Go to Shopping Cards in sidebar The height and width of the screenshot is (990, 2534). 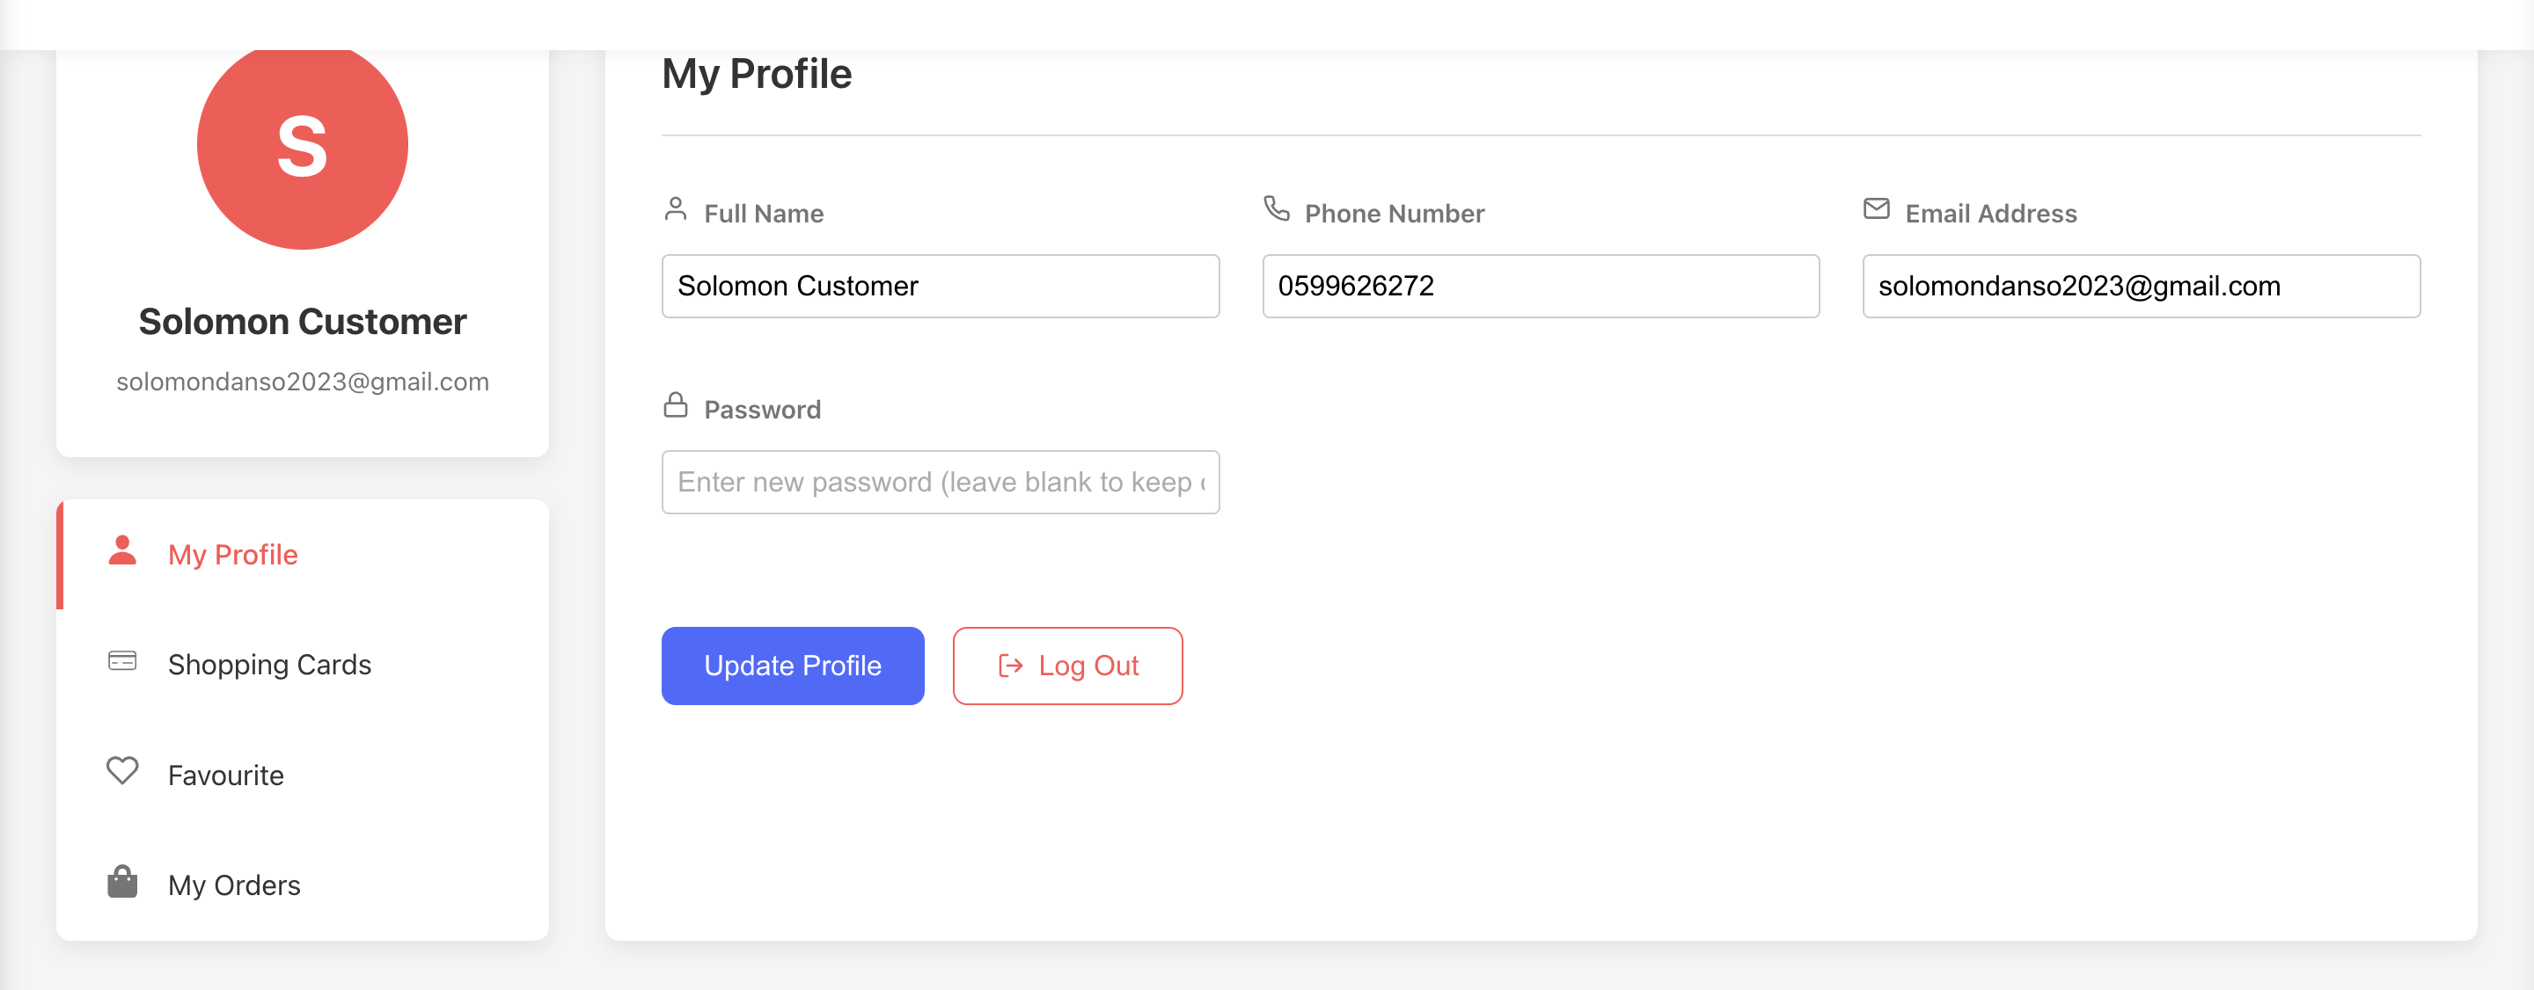(269, 665)
